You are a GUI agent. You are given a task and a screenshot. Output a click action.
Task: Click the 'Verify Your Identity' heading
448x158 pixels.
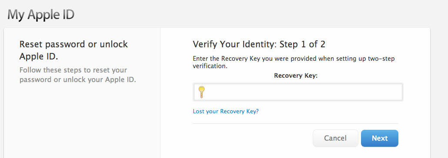[x=234, y=44]
